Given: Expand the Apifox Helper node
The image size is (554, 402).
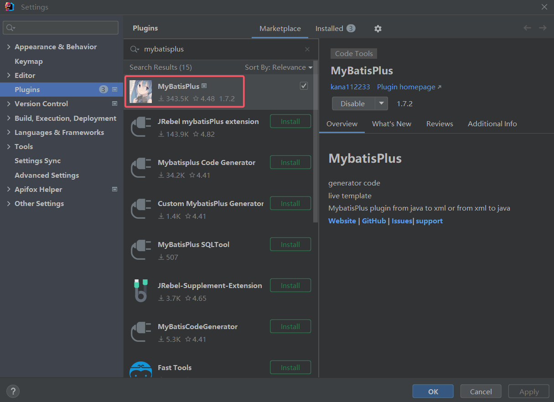Looking at the screenshot, I should tap(9, 189).
